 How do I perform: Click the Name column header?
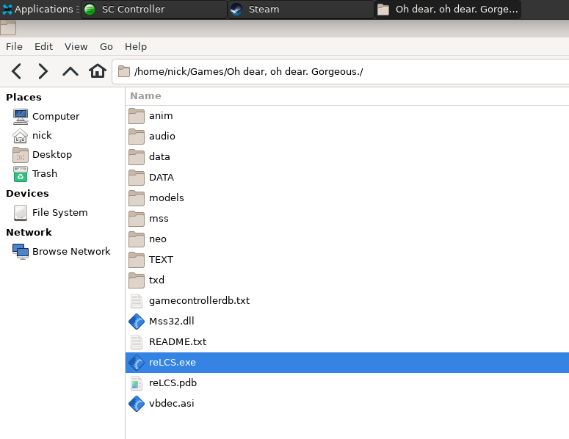click(x=145, y=96)
